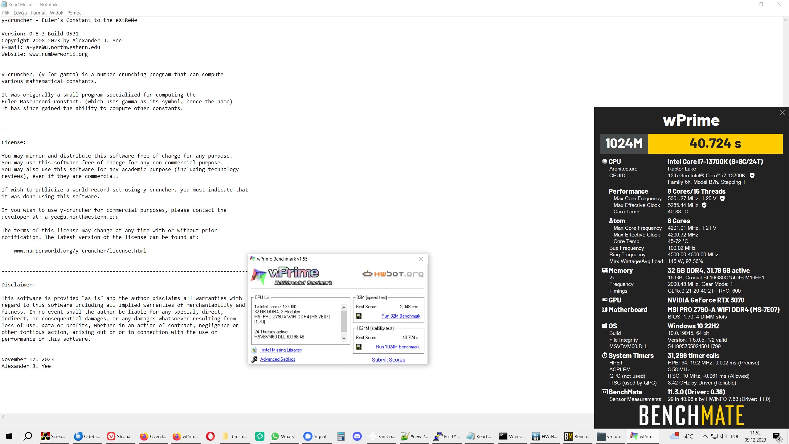Open the notification center with 4 notifications
This screenshot has height=444, width=789.
click(x=777, y=436)
